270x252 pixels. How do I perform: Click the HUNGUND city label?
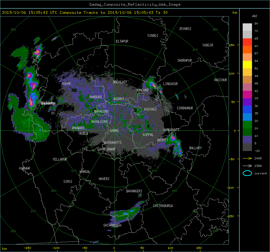(142, 90)
